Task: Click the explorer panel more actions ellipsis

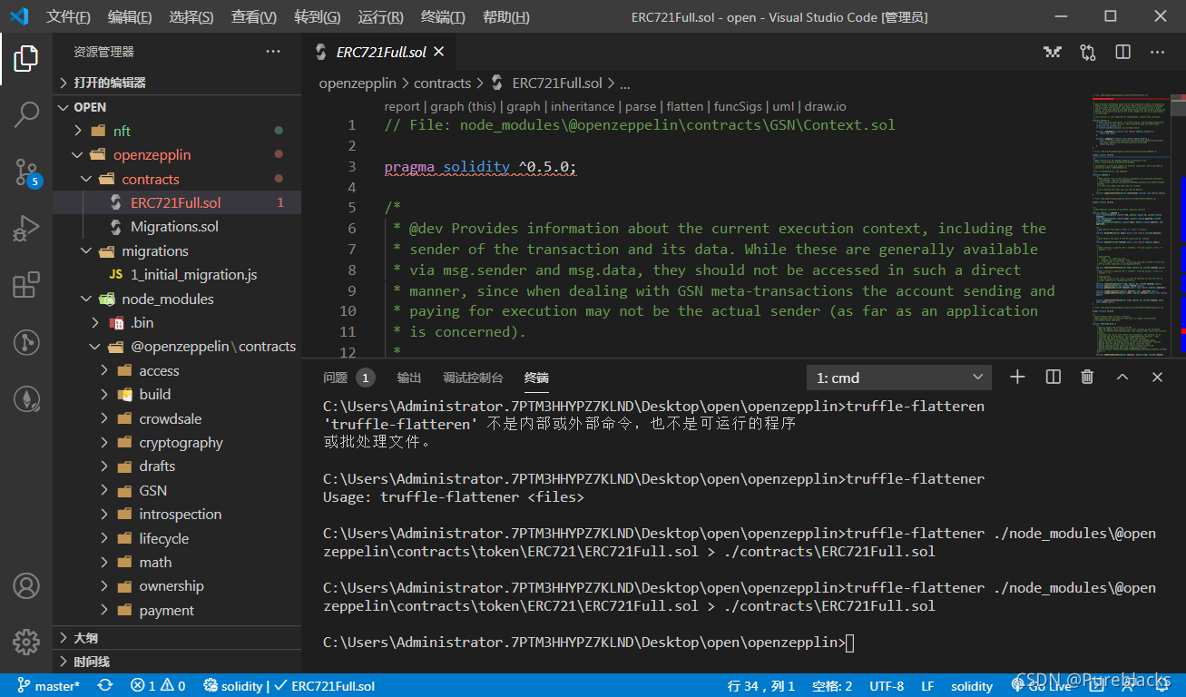Action: (x=273, y=52)
